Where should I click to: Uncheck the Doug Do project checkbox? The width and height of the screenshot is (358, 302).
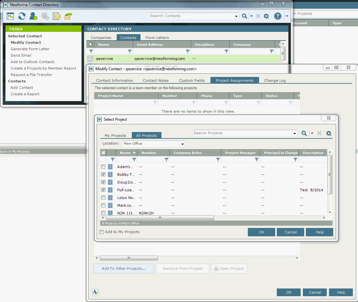click(x=103, y=182)
